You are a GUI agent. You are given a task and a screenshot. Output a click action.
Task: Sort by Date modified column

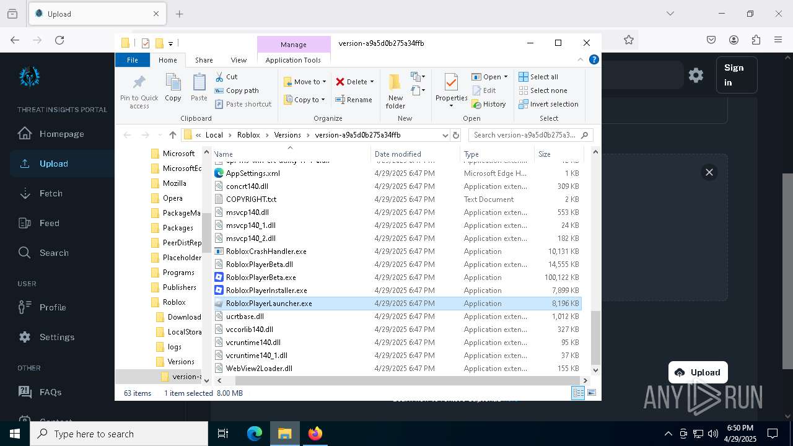pyautogui.click(x=416, y=154)
